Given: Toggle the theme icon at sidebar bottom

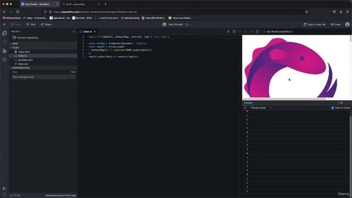Looking at the screenshot, I should 4,188.
